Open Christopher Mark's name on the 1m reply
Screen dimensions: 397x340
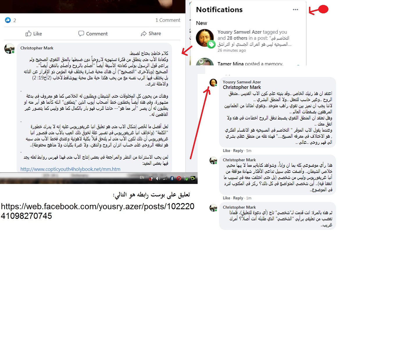[239, 160]
